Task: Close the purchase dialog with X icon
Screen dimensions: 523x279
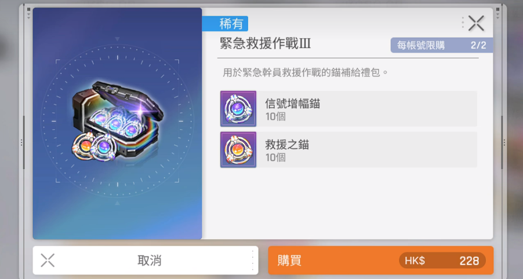Action: click(476, 23)
